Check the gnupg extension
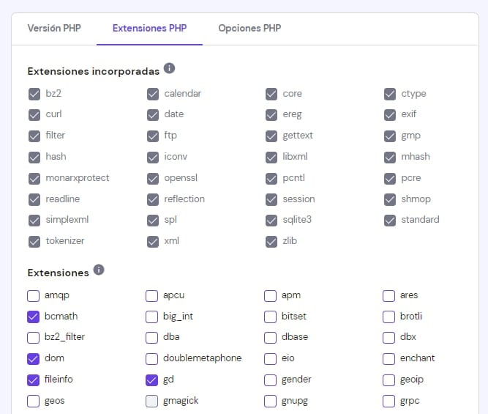 pos(271,401)
